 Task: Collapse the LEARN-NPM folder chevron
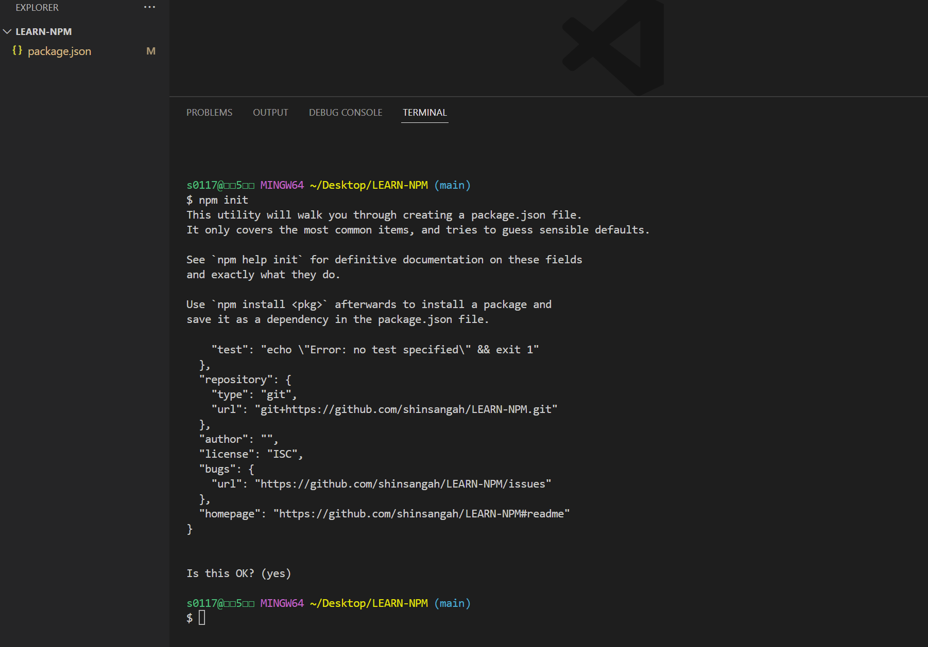[7, 31]
